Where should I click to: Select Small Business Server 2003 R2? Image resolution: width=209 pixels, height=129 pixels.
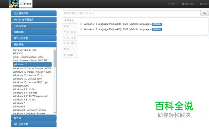tap(30, 60)
